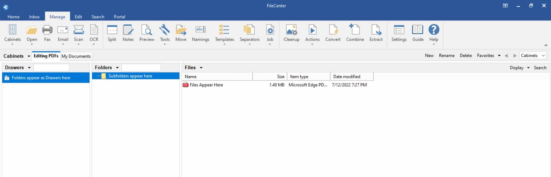Go back with the left arrow

point(506,56)
